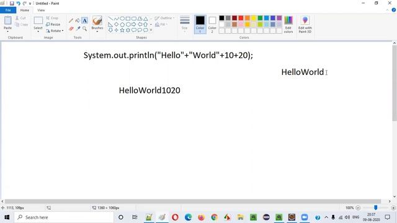Image resolution: width=397 pixels, height=223 pixels.
Task: Expand the Select dropdown arrow
Action: click(x=38, y=32)
